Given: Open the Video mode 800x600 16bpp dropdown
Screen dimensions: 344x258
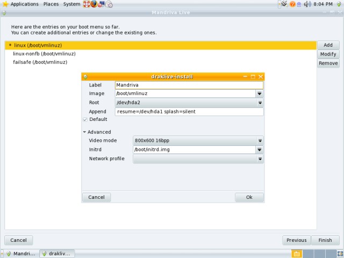Looking at the screenshot, I should tap(198, 141).
